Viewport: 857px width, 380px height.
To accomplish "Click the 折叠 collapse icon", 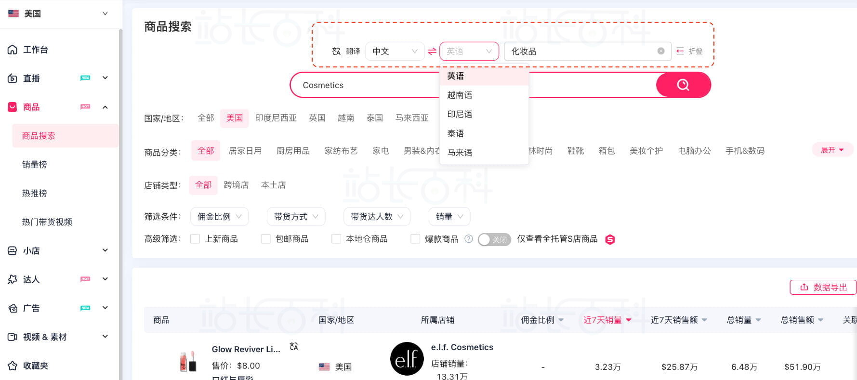I will pos(680,51).
